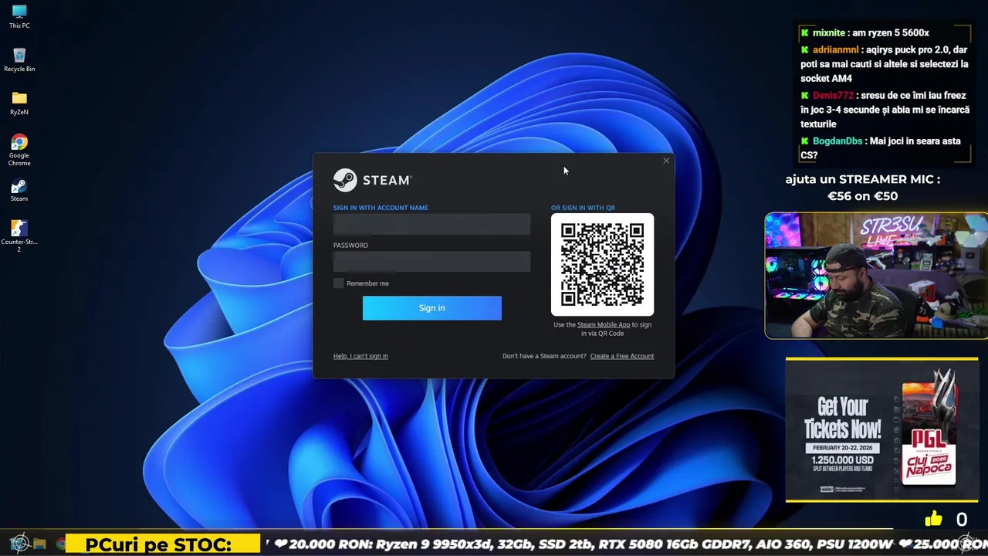Open the RyZeN folder on desktop
Image resolution: width=988 pixels, height=556 pixels.
pos(19,103)
